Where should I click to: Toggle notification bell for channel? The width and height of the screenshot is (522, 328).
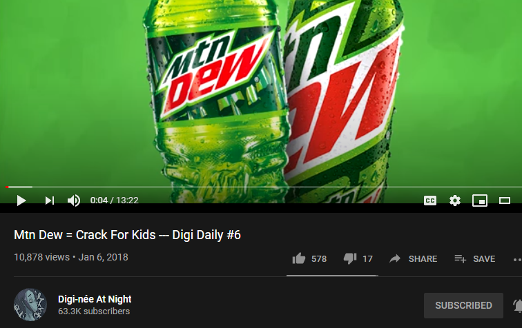pos(518,305)
